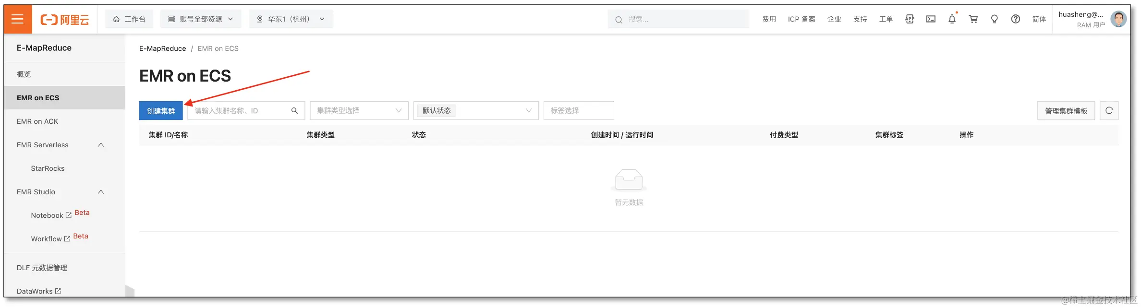Click the blue 创建集群 button
This screenshot has height=308, width=1141.
tap(161, 111)
